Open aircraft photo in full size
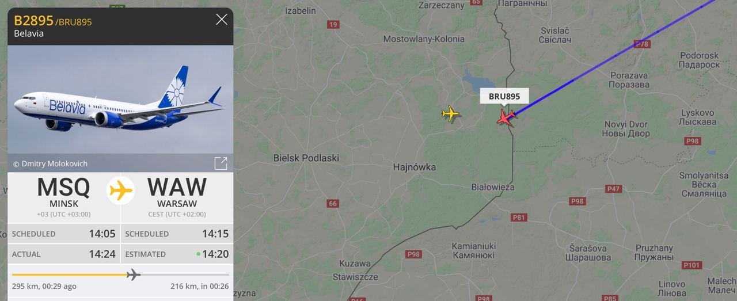This screenshot has width=737, height=301. pos(221,163)
